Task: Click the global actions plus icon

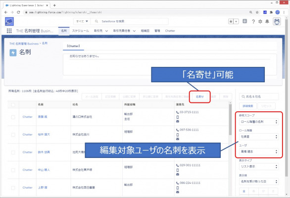Action: [244, 21]
